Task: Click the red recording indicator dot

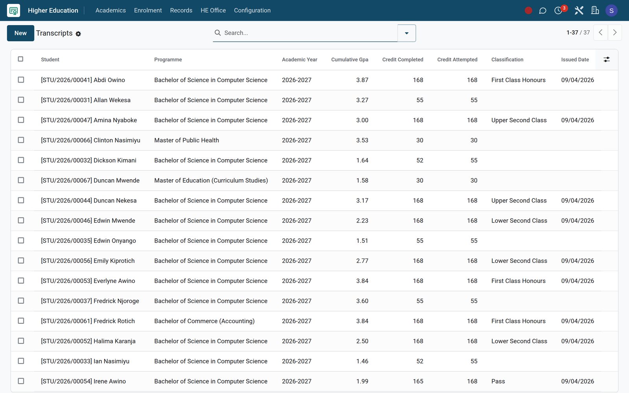Action: point(528,11)
